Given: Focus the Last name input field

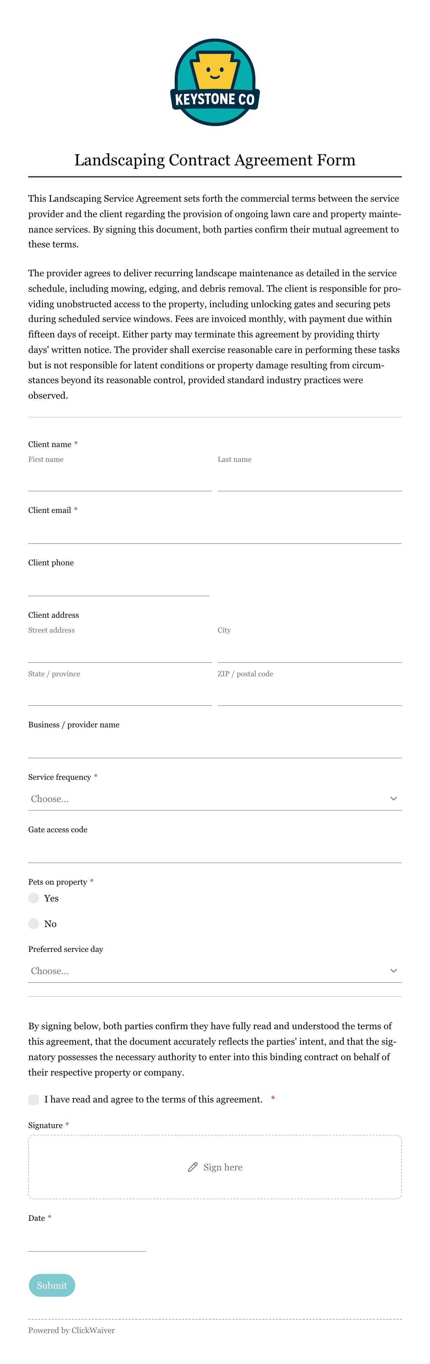Looking at the screenshot, I should click(x=309, y=480).
